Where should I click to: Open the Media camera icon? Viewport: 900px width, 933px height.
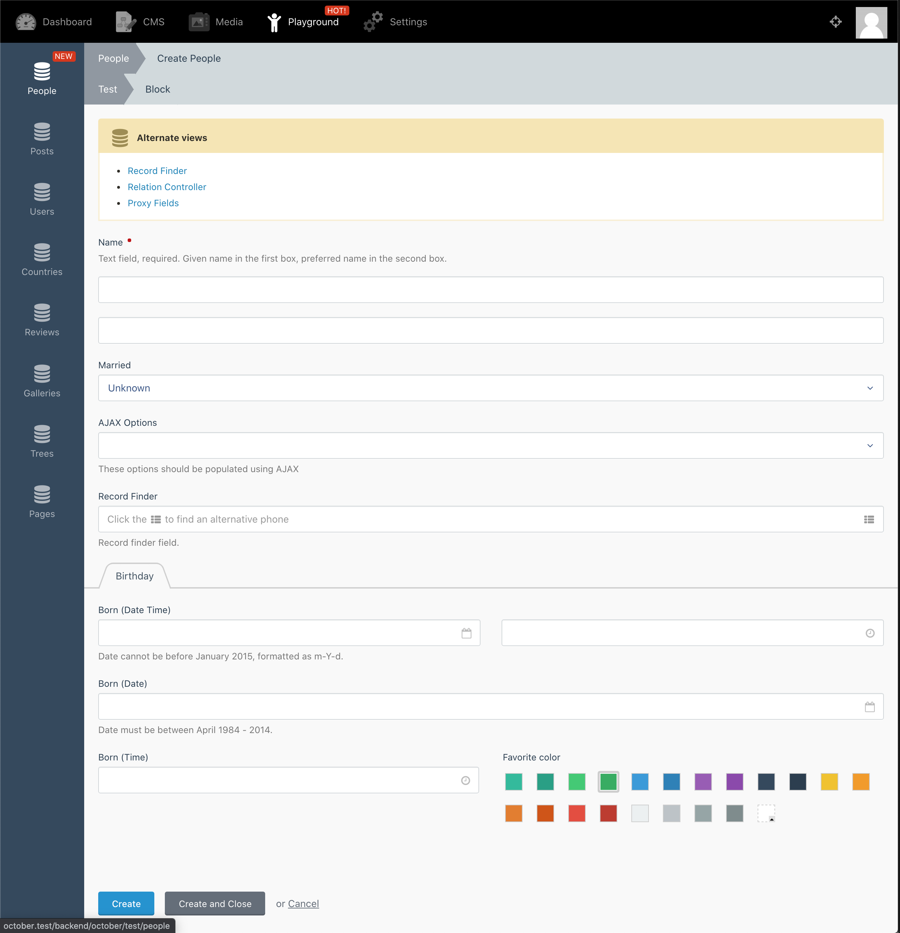pos(199,22)
